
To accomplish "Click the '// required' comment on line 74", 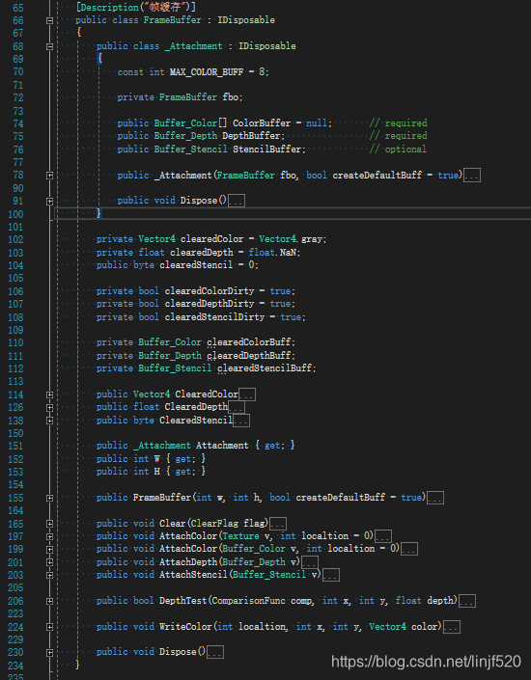I will pyautogui.click(x=398, y=123).
